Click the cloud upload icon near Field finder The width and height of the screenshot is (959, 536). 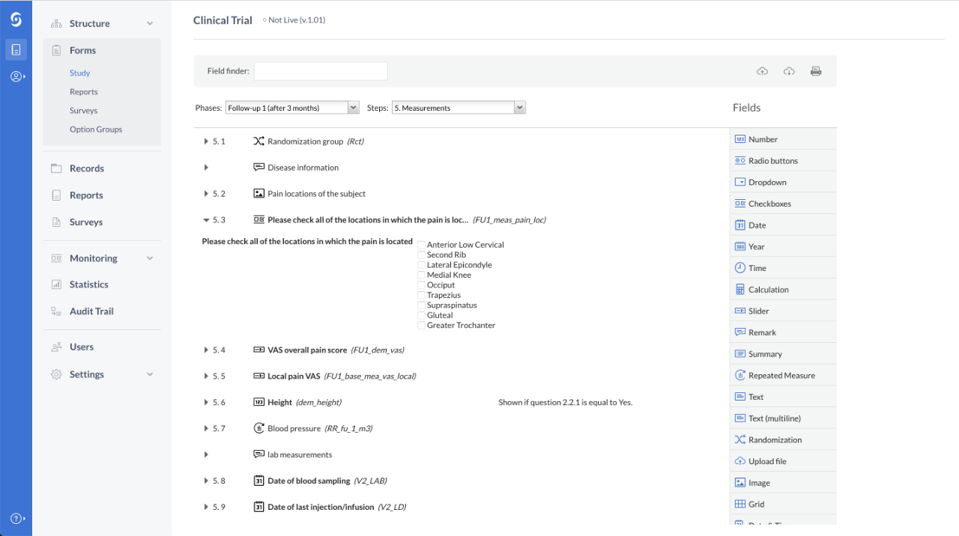[x=762, y=70]
